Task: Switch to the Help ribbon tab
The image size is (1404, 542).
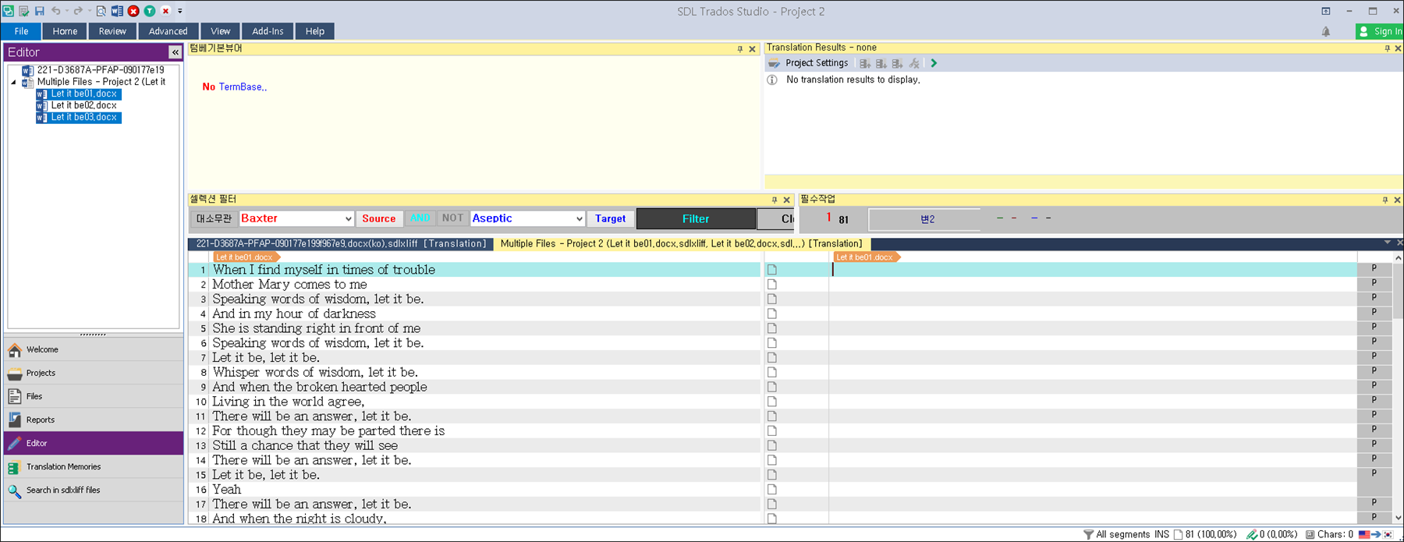Action: pos(315,31)
